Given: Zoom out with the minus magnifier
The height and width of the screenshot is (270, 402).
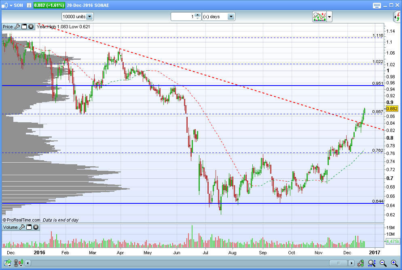Looking at the screenshot, I should pyautogui.click(x=383, y=263).
